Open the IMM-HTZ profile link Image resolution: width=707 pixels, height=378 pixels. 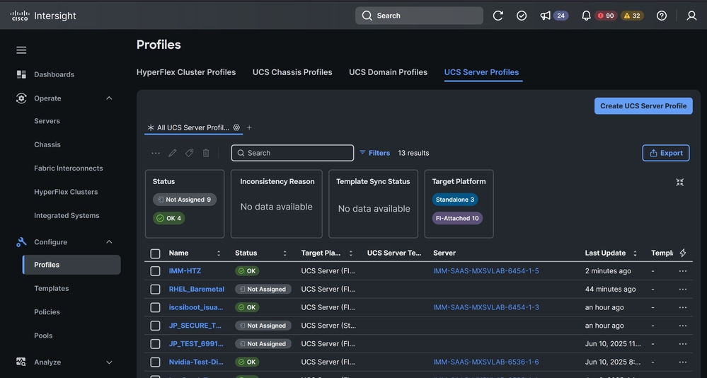tap(185, 271)
